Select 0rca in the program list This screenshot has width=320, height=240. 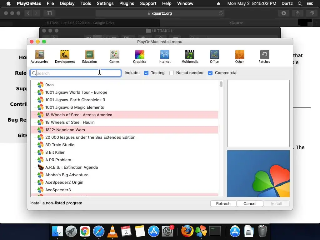click(x=124, y=85)
